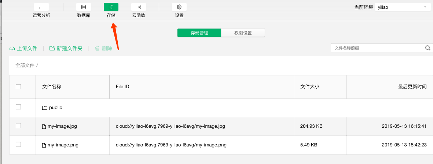Click the 204.93 KB size cell

[x=311, y=126]
